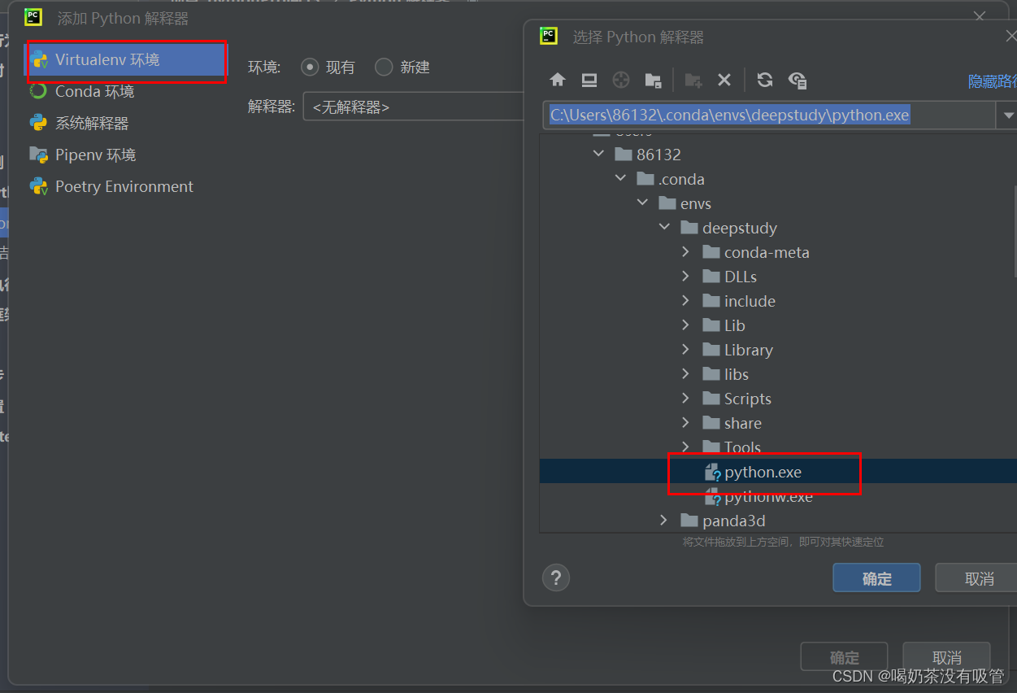Click the desktop location icon in the toolbar
The image size is (1017, 693).
coord(589,80)
